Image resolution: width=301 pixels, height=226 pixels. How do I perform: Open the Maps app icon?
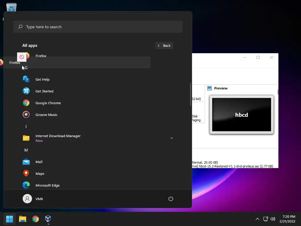click(26, 173)
